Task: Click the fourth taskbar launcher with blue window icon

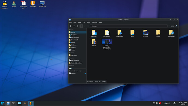Action: coord(19,103)
